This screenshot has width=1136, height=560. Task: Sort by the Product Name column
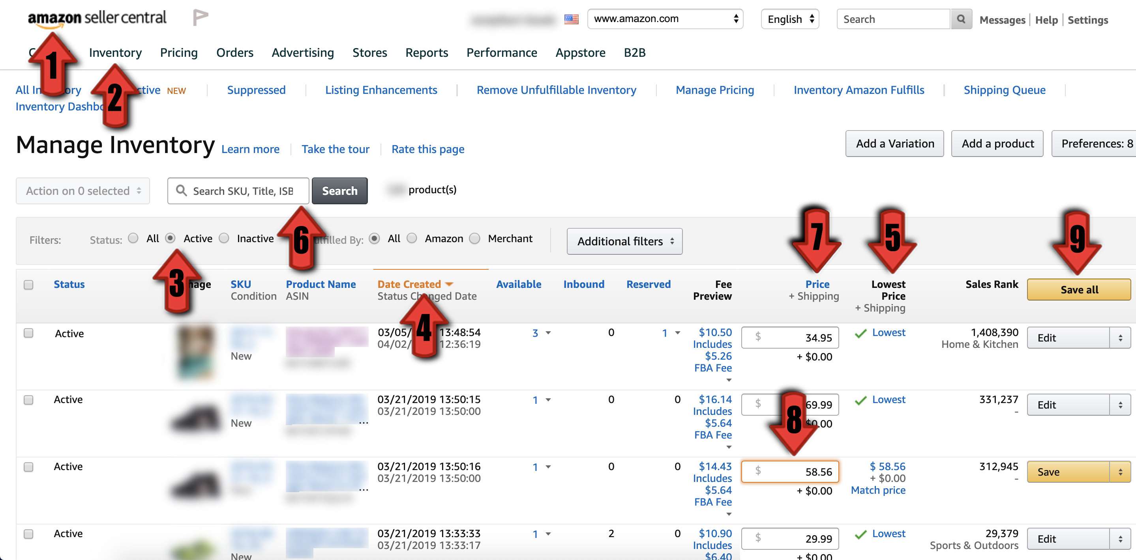point(321,284)
